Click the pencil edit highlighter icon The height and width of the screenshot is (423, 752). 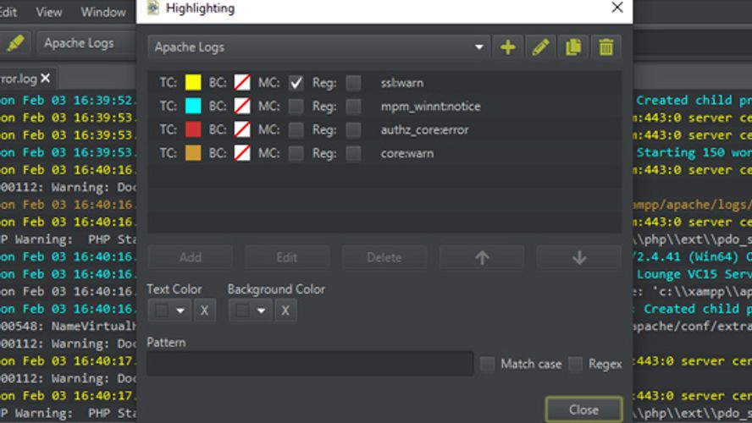point(540,47)
